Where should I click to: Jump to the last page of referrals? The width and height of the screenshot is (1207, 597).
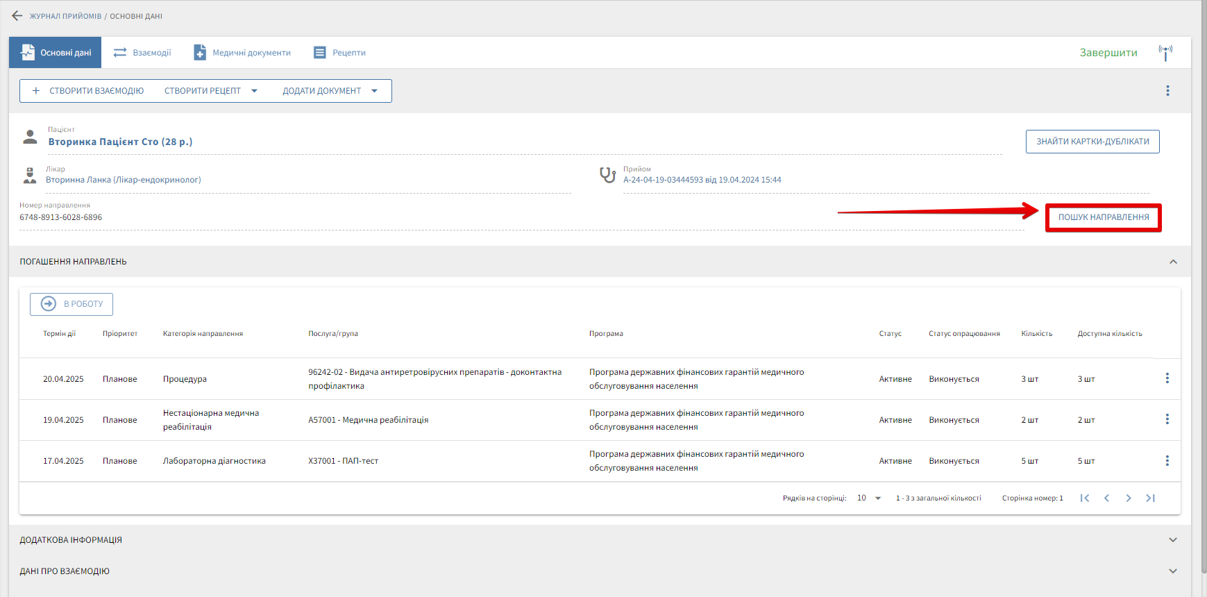[x=1150, y=498]
